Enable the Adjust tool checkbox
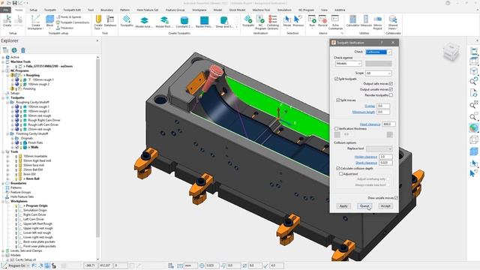Image resolution: width=480 pixels, height=270 pixels. 340,174
